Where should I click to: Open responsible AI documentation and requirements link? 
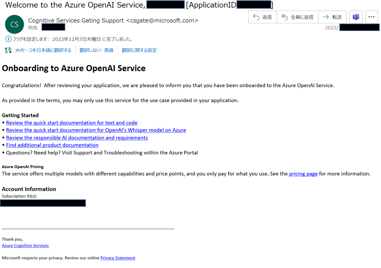(77, 137)
